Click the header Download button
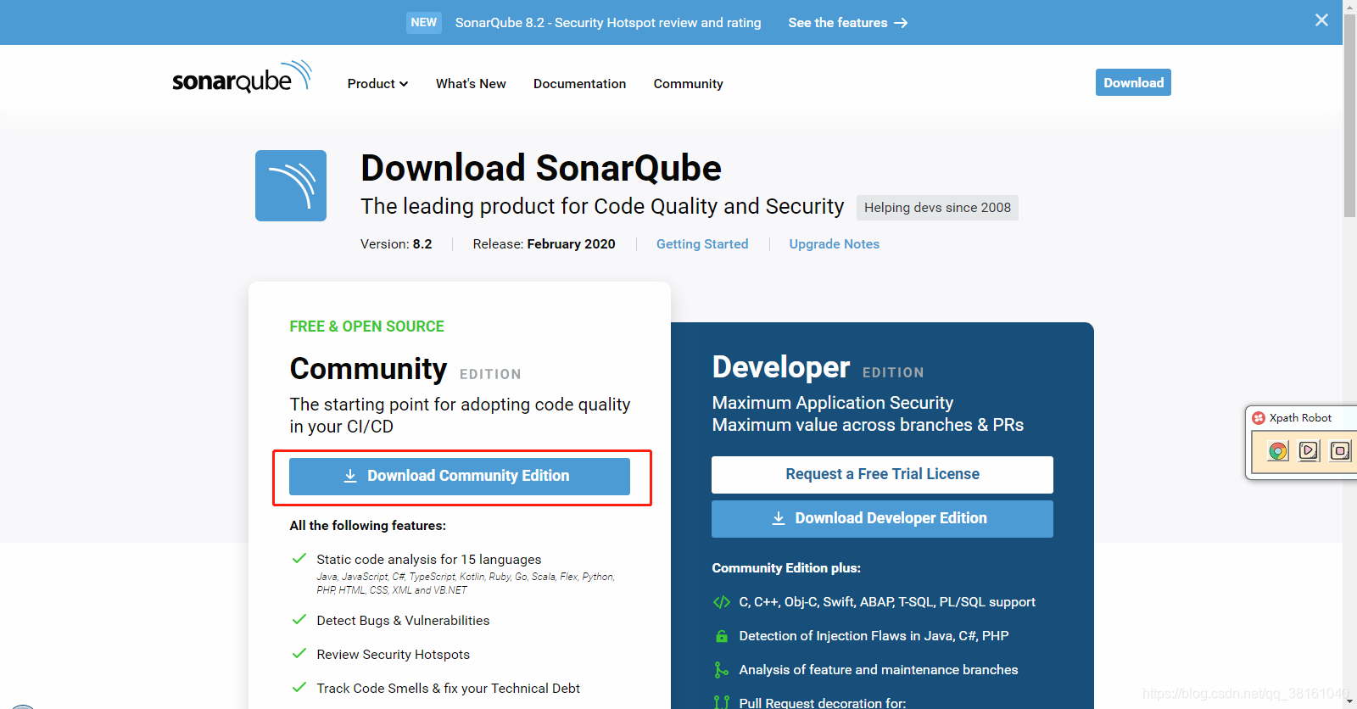Viewport: 1357px width, 709px height. click(x=1133, y=82)
